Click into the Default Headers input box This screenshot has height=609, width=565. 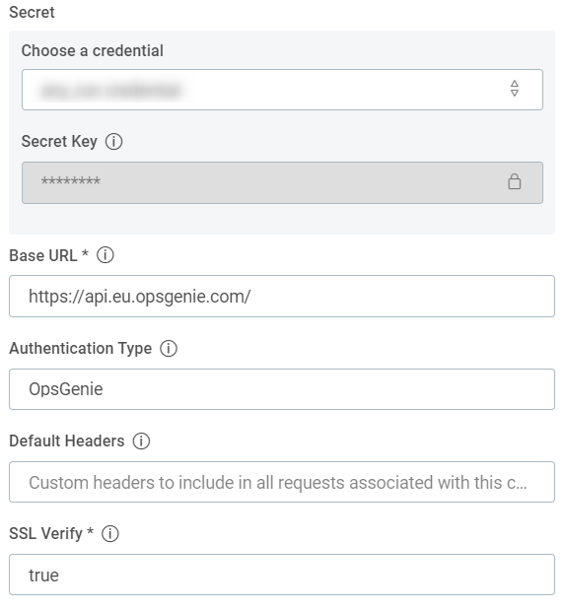(x=282, y=482)
